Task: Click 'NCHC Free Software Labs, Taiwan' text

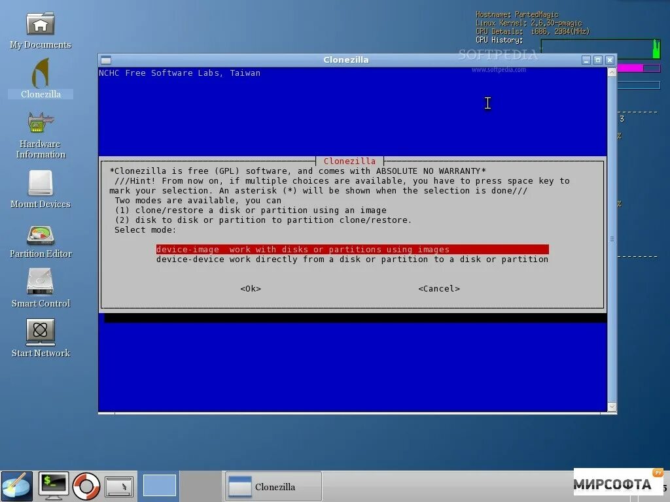Action: point(179,73)
